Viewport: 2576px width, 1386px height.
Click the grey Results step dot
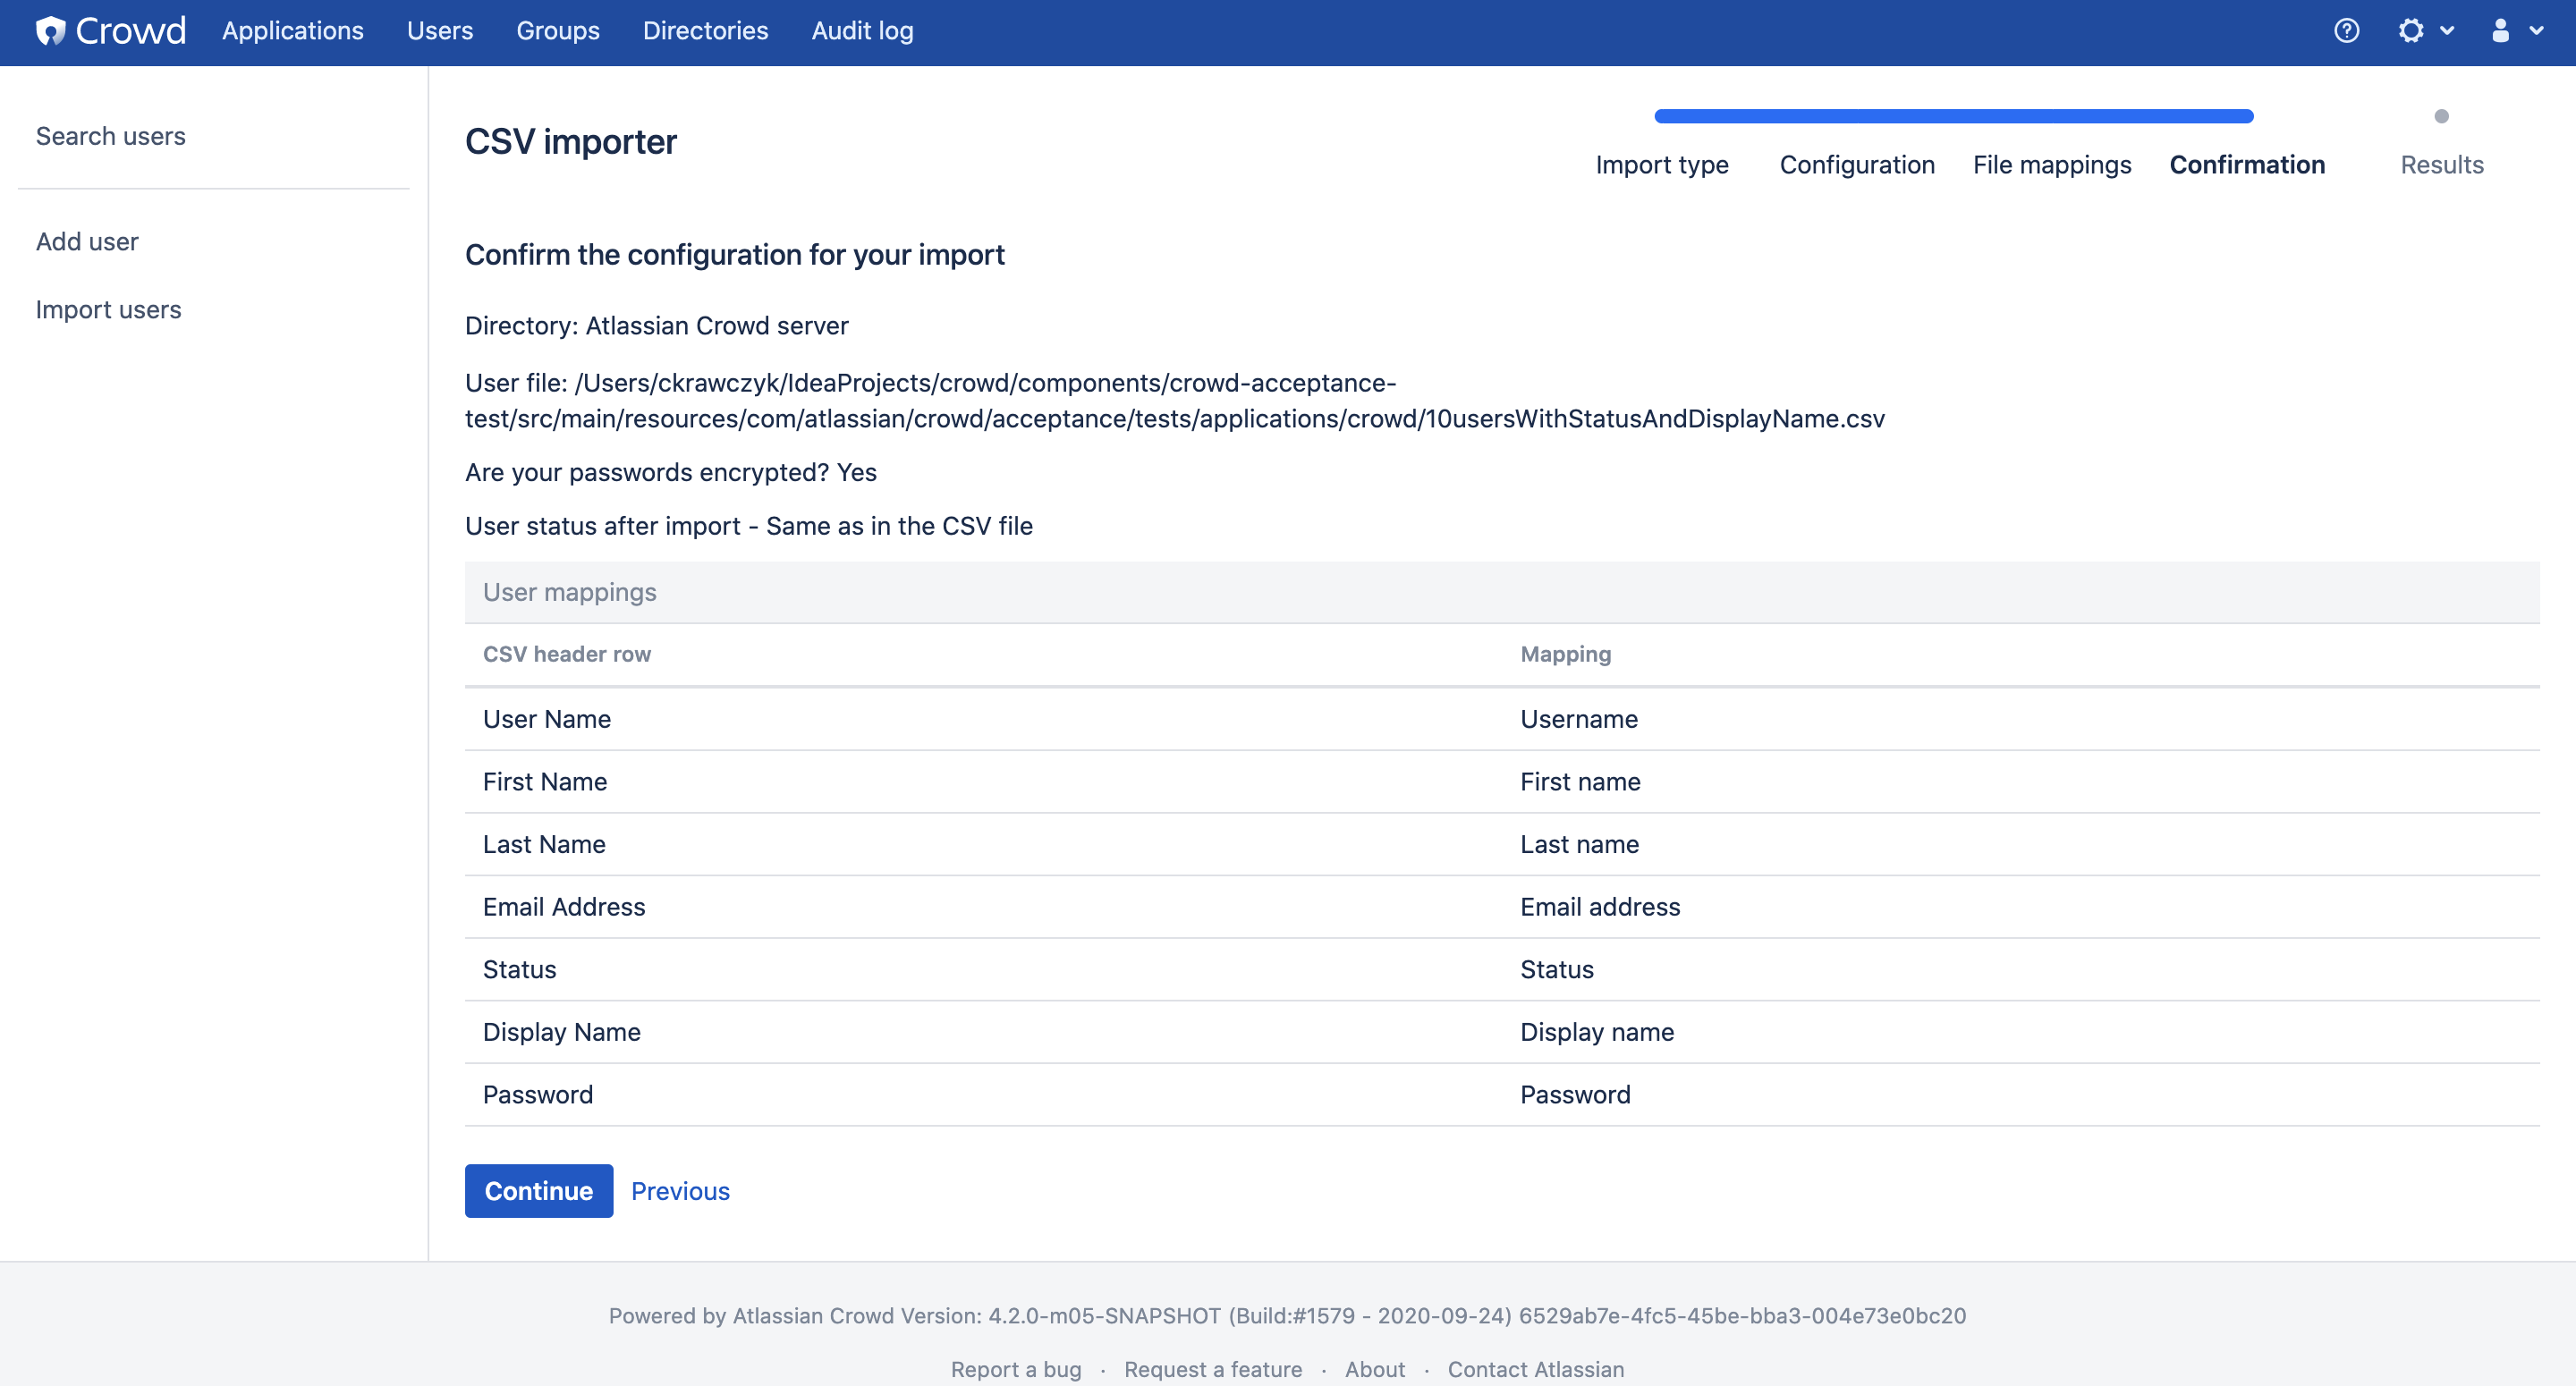(x=2441, y=116)
